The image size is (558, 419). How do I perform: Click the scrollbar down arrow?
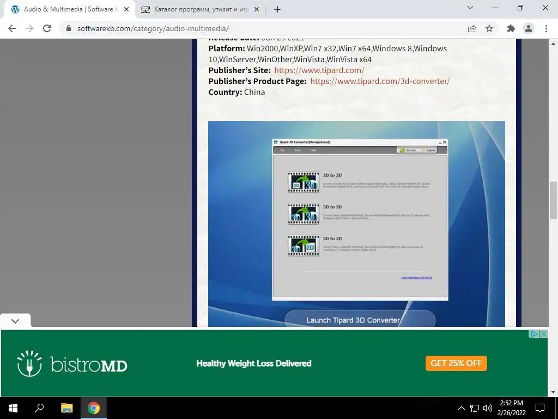(554, 393)
